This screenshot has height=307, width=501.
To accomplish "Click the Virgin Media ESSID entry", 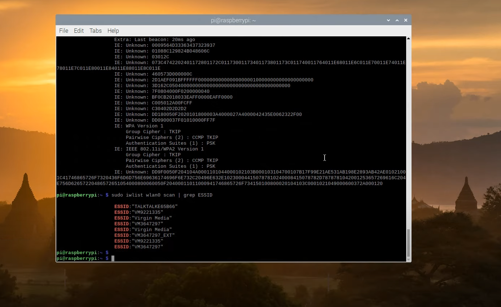I will (x=143, y=218).
